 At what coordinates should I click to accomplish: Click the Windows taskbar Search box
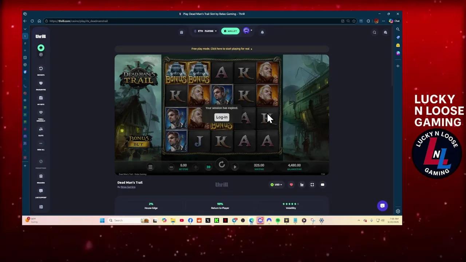[x=129, y=221]
